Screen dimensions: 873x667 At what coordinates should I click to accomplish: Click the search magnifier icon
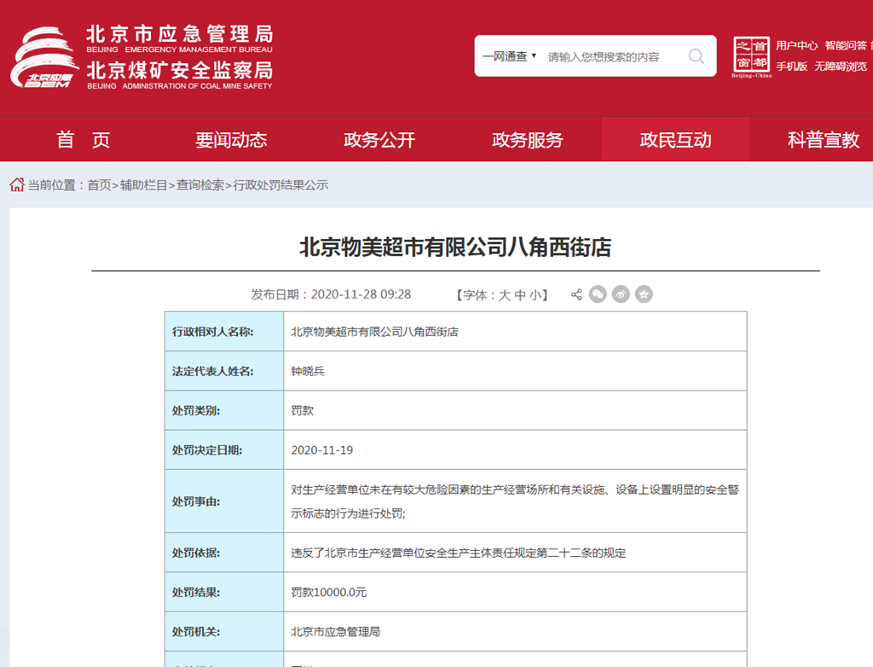(696, 56)
